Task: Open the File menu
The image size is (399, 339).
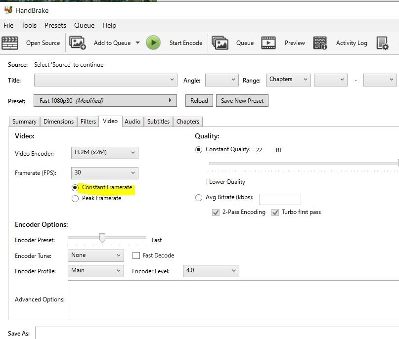Action: (x=8, y=25)
